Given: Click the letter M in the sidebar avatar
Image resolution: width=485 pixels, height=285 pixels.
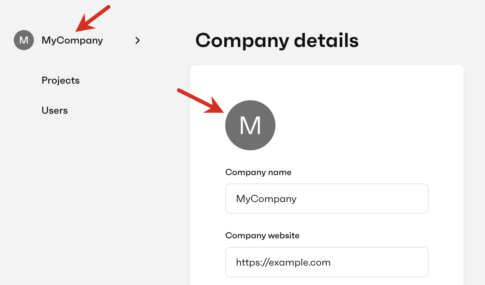Looking at the screenshot, I should pos(24,40).
